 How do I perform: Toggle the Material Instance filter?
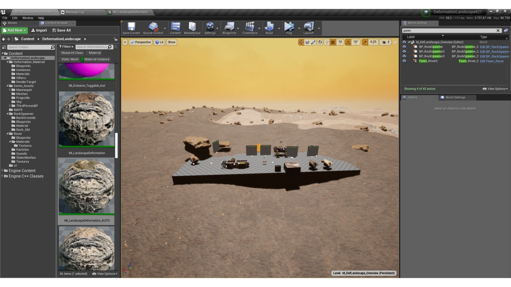[97, 59]
